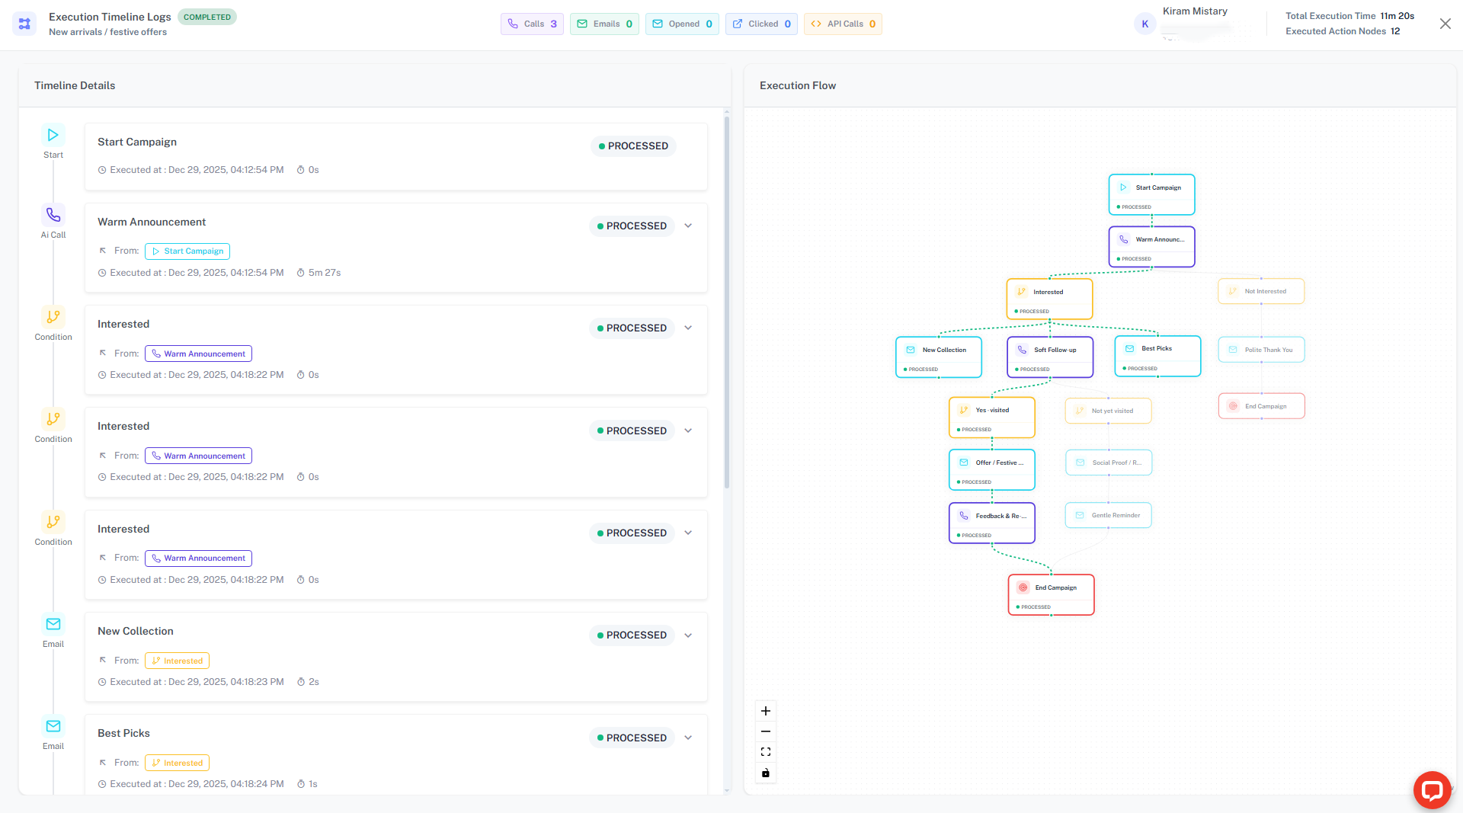The width and height of the screenshot is (1463, 813).
Task: Click the Ai Call phone timeline icon
Action: 53,215
